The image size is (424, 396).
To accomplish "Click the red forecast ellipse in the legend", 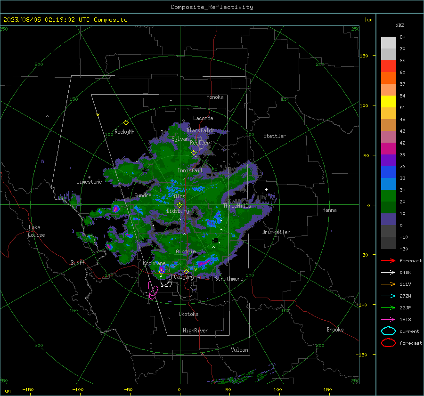I will [388, 343].
